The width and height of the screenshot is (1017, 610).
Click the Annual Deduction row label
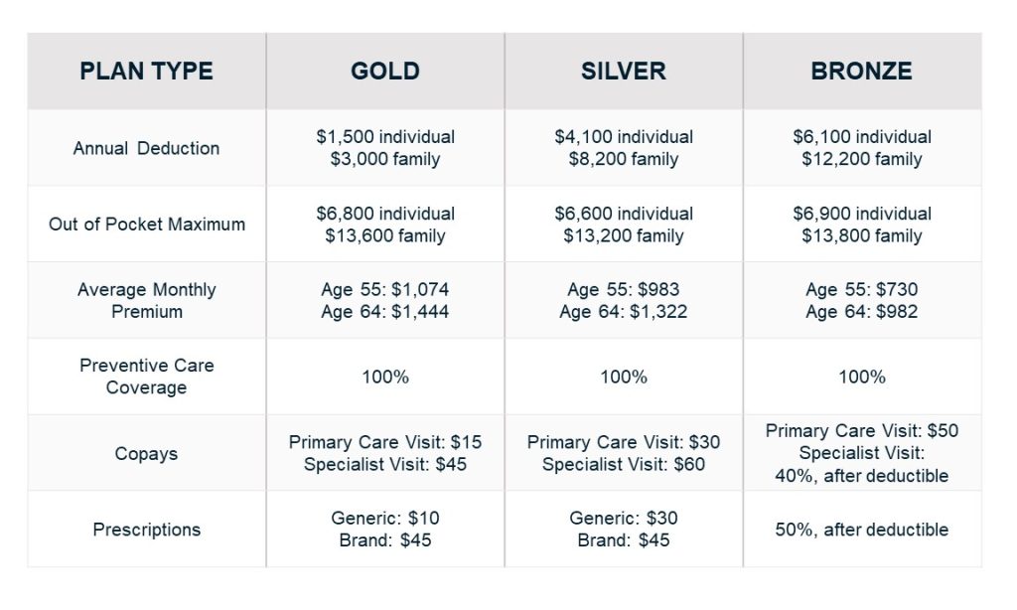tap(147, 148)
